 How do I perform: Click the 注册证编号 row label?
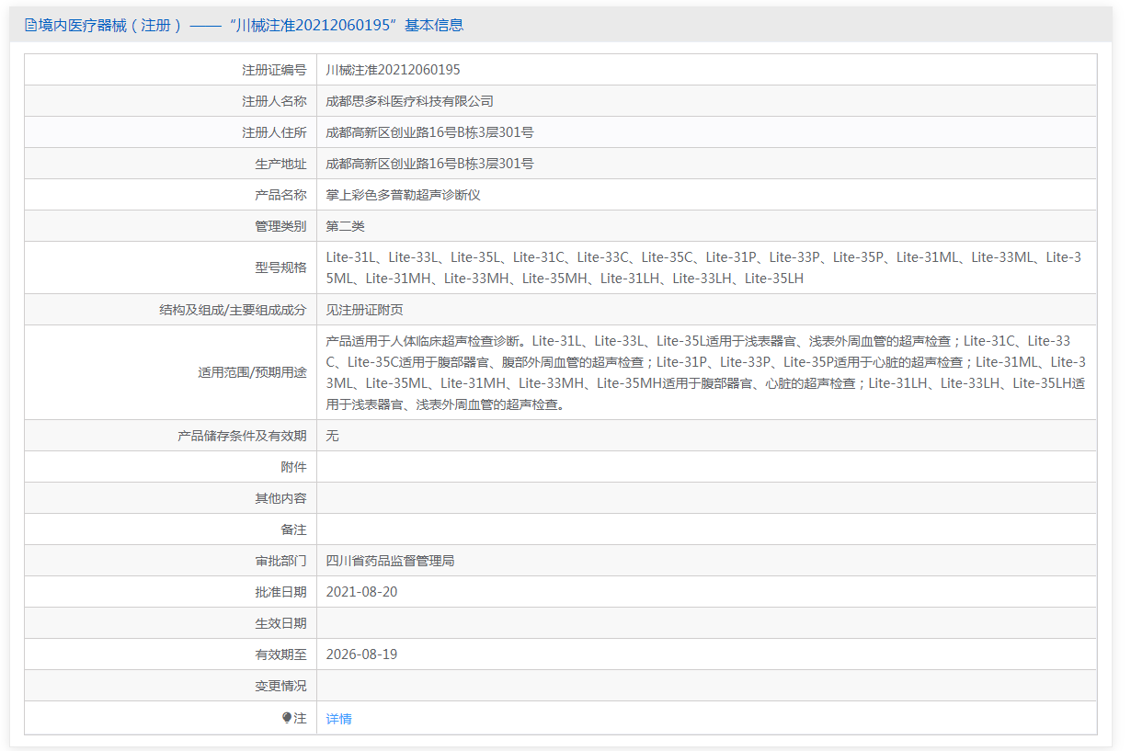(274, 70)
